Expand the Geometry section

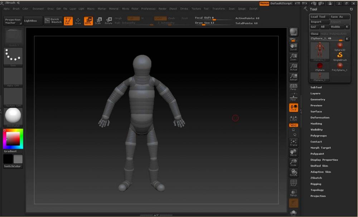(318, 100)
